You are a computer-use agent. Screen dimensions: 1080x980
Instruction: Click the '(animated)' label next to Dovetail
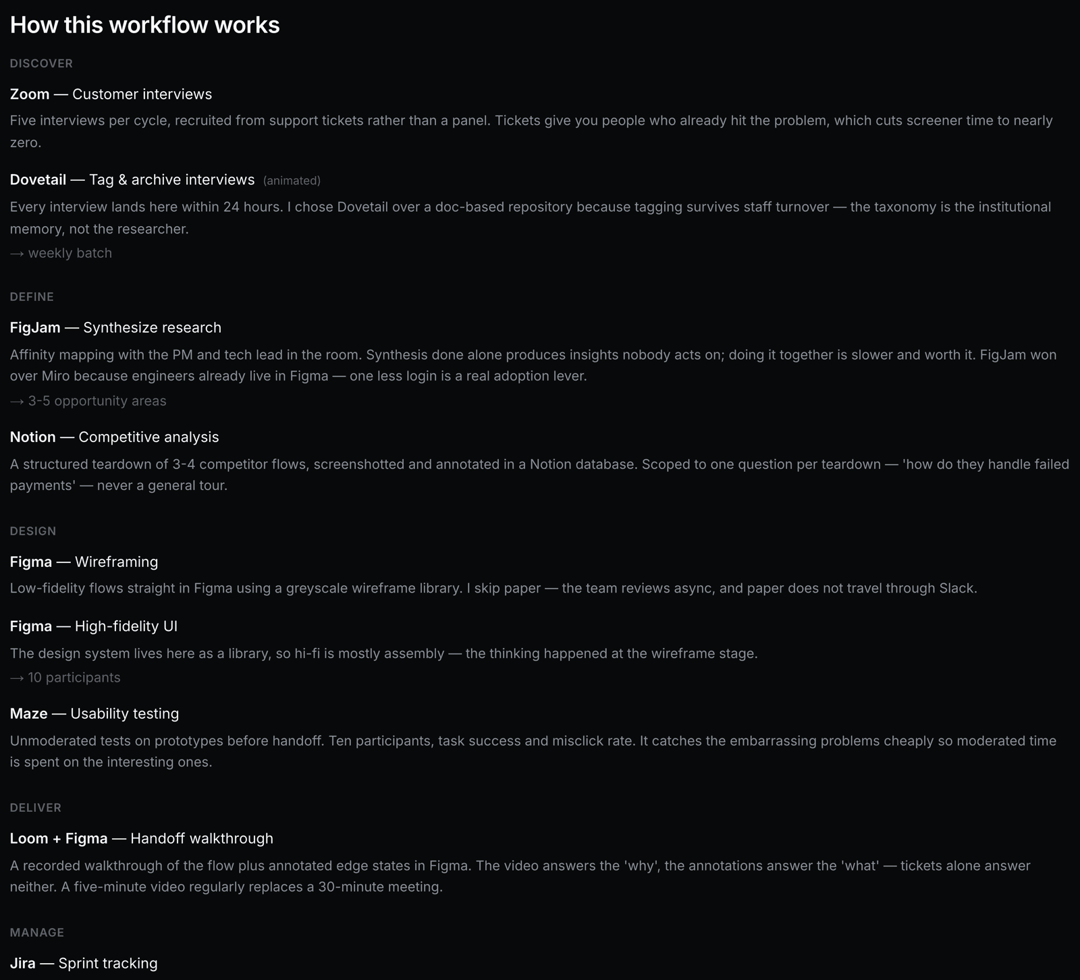coord(292,181)
